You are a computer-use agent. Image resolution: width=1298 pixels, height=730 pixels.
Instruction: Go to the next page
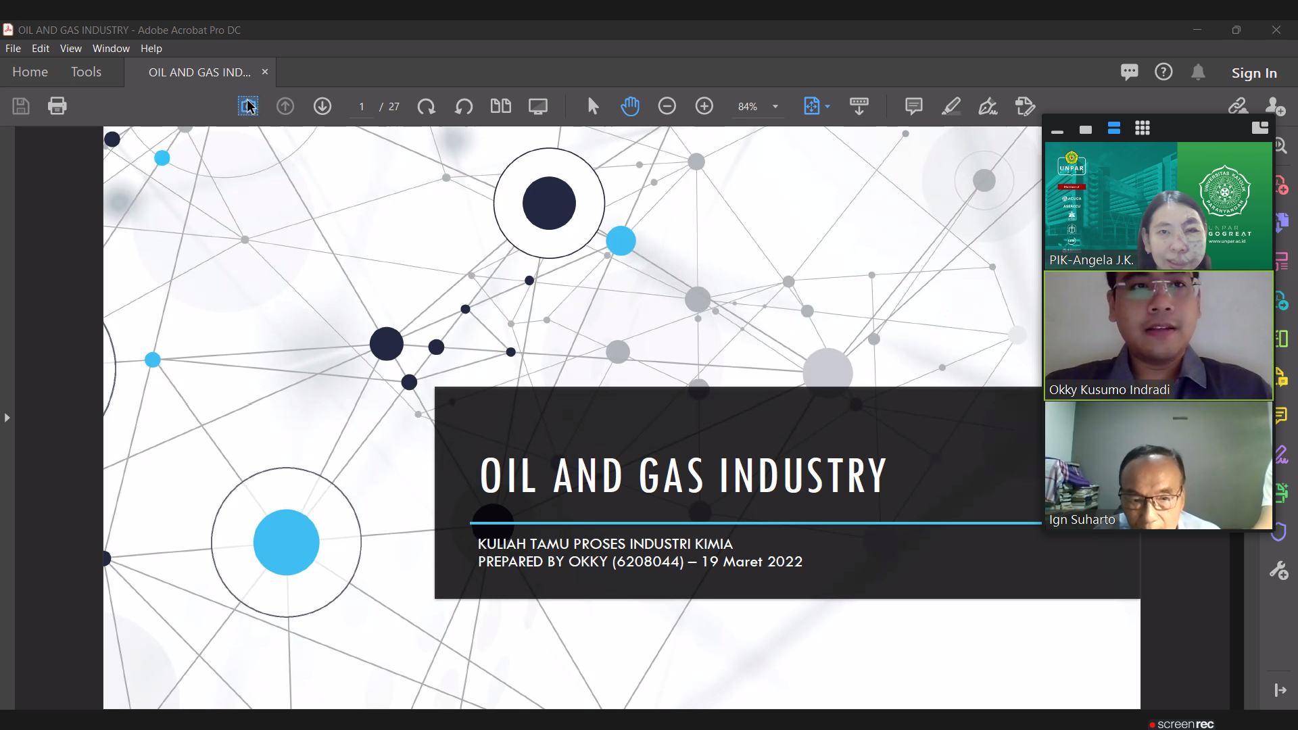(x=322, y=106)
